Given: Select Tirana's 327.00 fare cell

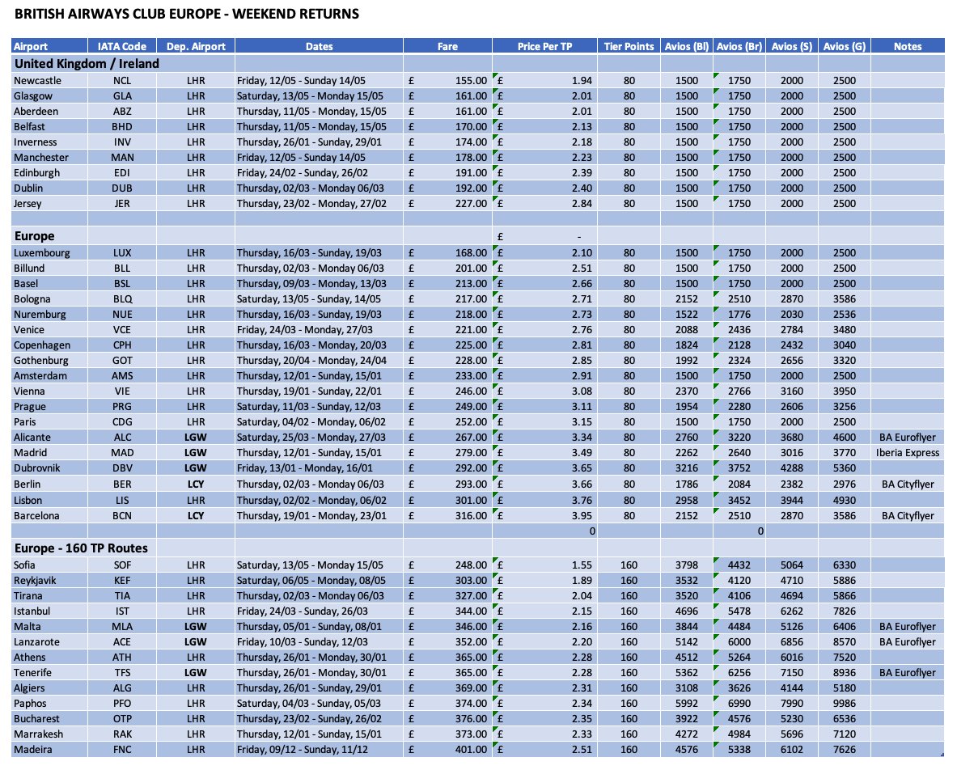Looking at the screenshot, I should tap(447, 595).
